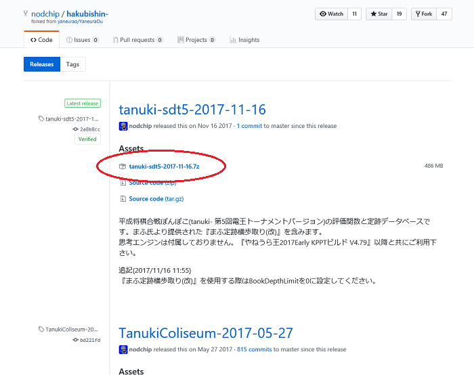474x375 pixels.
Task: Click the Issues counter badge 0
Action: [x=95, y=40]
